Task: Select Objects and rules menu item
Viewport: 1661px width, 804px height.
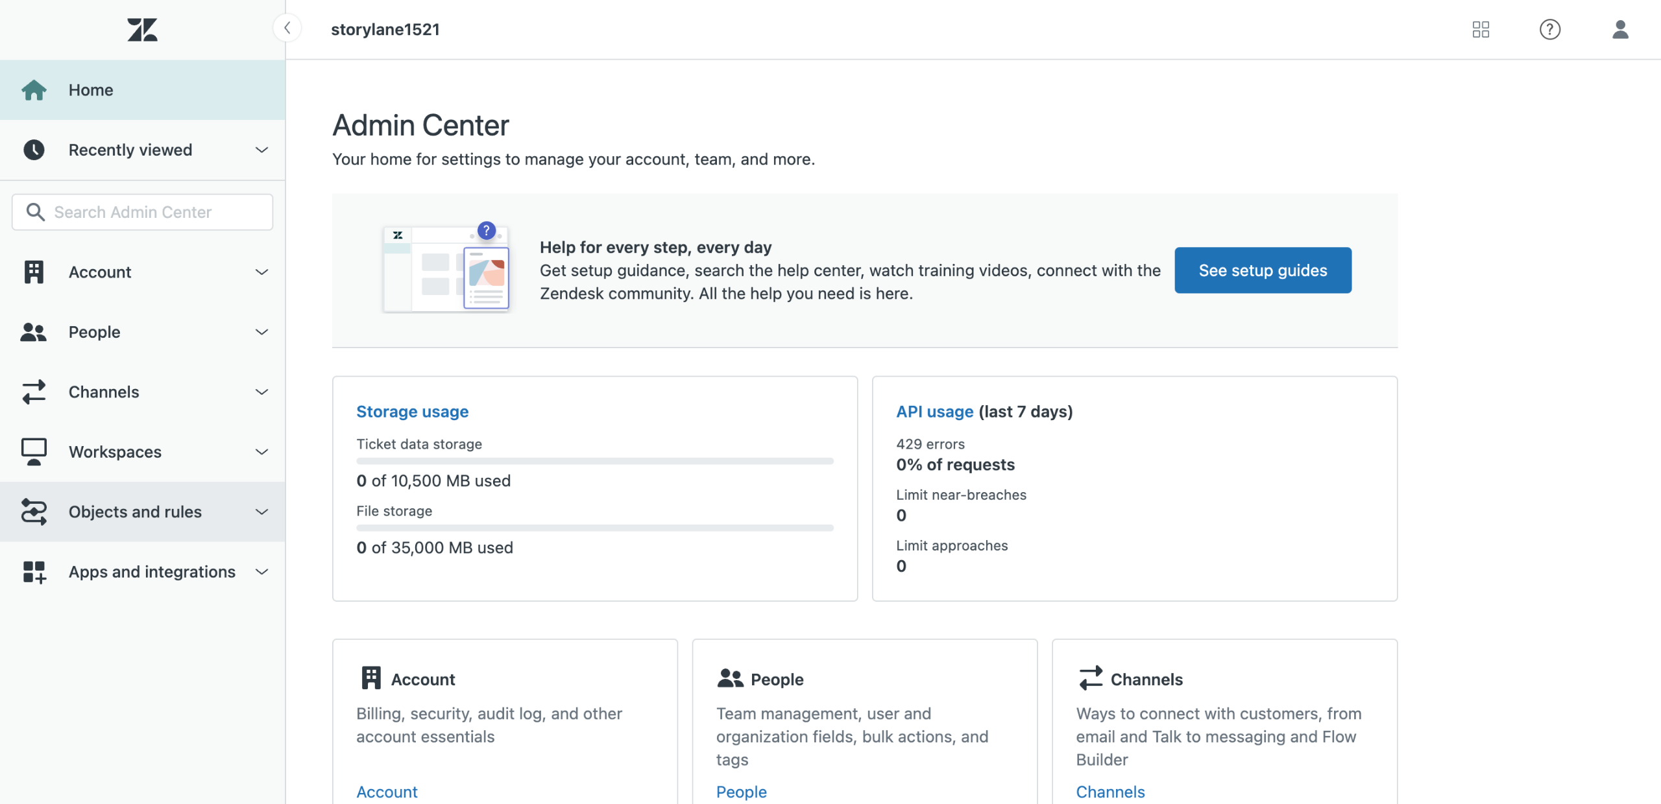Action: (x=135, y=512)
